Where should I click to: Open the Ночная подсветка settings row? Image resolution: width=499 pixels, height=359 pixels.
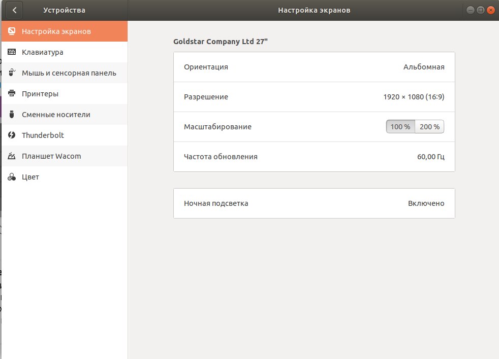coord(314,203)
